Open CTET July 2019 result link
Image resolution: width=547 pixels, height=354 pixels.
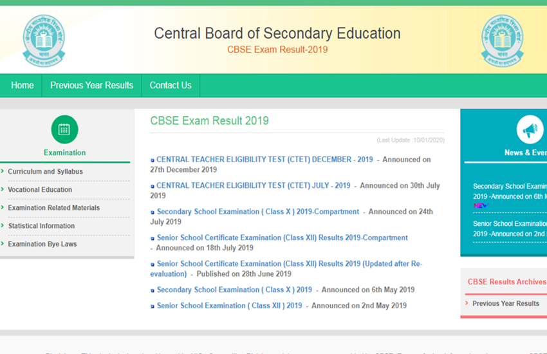click(254, 185)
